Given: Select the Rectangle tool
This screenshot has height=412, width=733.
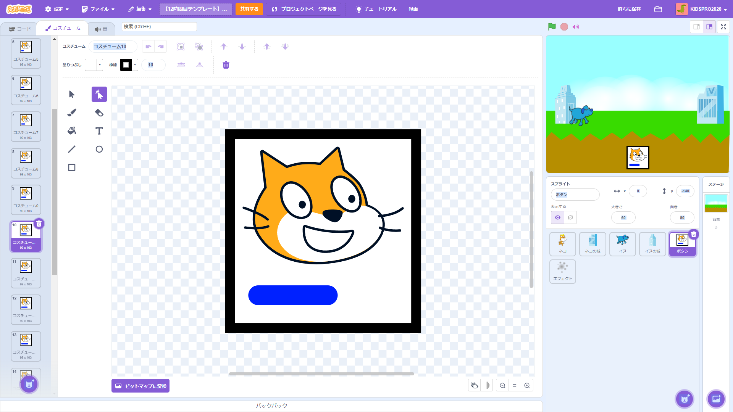Looking at the screenshot, I should coord(72,167).
